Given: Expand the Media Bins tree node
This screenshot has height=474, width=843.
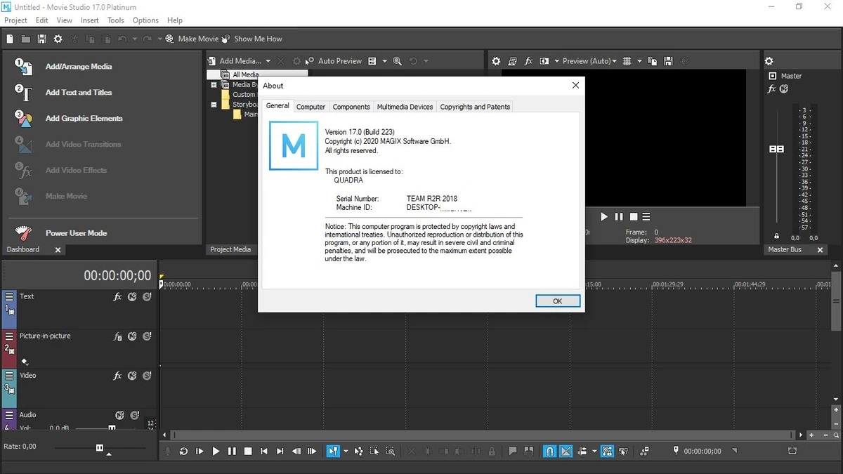Looking at the screenshot, I should click(x=214, y=85).
